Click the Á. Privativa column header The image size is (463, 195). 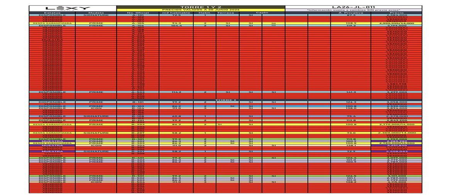pos(351,13)
